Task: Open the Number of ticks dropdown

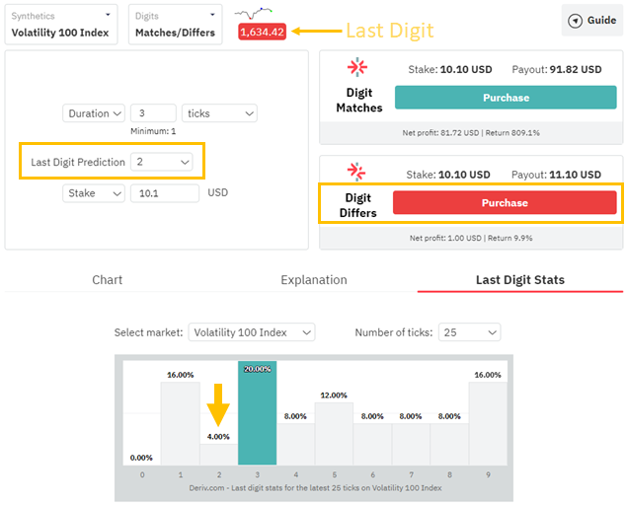Action: [470, 332]
